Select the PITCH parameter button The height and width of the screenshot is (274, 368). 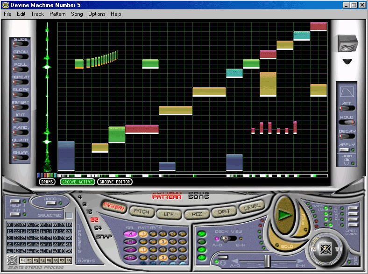(142, 211)
